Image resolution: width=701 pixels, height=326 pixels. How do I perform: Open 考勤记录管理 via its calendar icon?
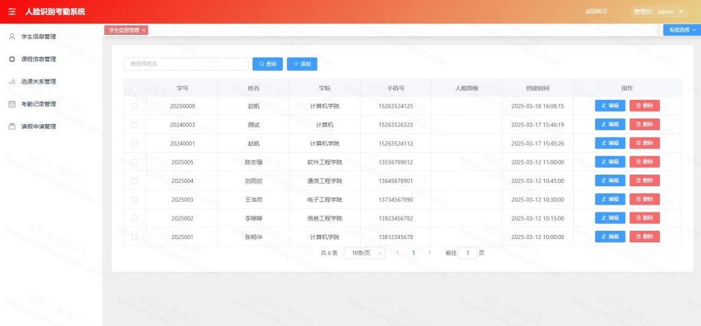click(12, 104)
